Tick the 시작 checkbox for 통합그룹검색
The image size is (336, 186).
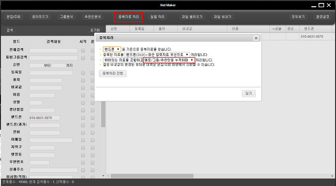pyautogui.click(x=83, y=58)
